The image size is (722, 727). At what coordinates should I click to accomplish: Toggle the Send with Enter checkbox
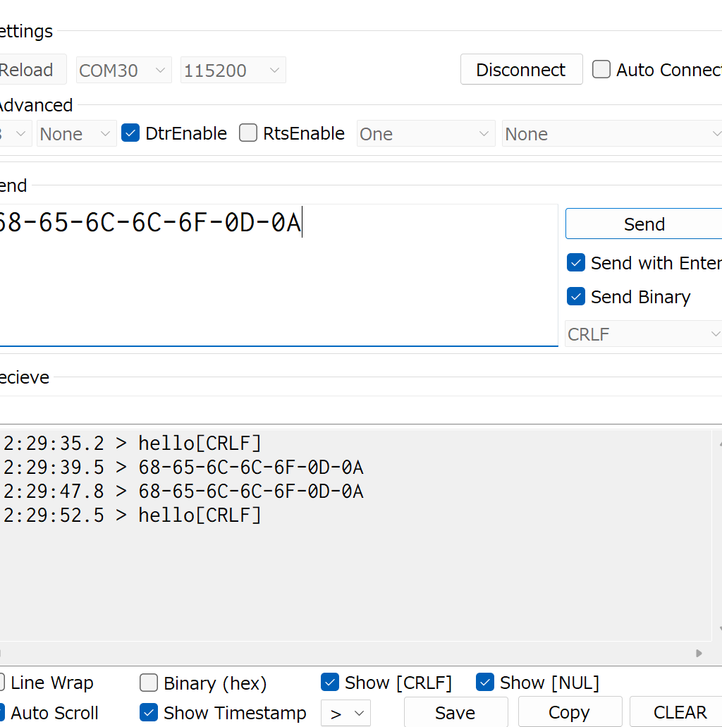coord(576,263)
